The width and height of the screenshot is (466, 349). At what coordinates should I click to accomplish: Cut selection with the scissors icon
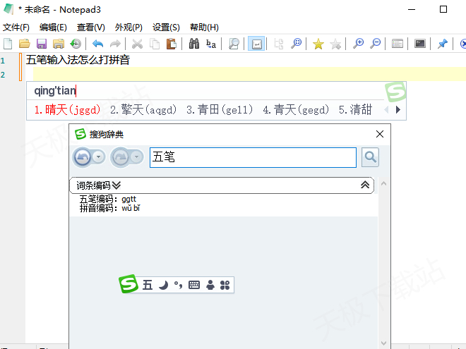pyautogui.click(x=137, y=44)
